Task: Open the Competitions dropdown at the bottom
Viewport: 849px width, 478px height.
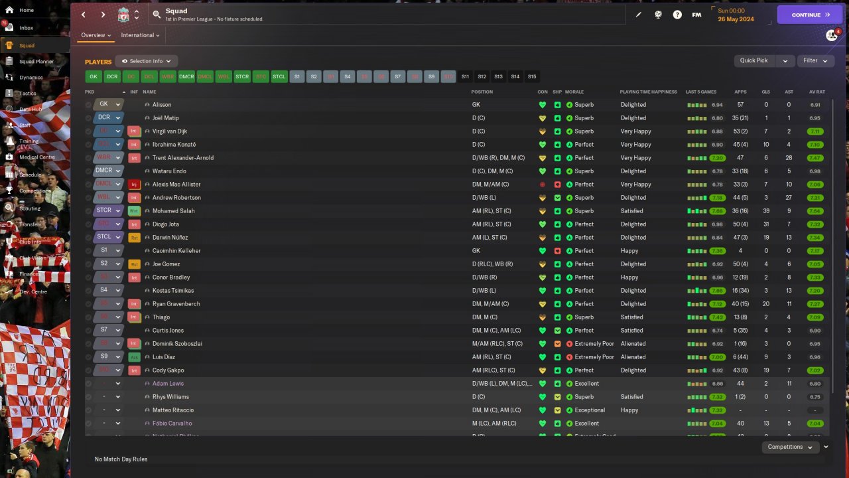Action: tap(791, 447)
